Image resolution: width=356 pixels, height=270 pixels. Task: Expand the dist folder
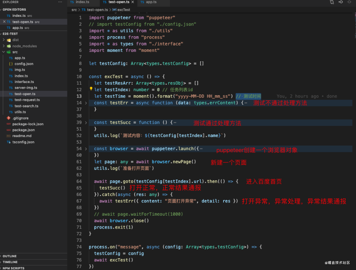click(4, 40)
